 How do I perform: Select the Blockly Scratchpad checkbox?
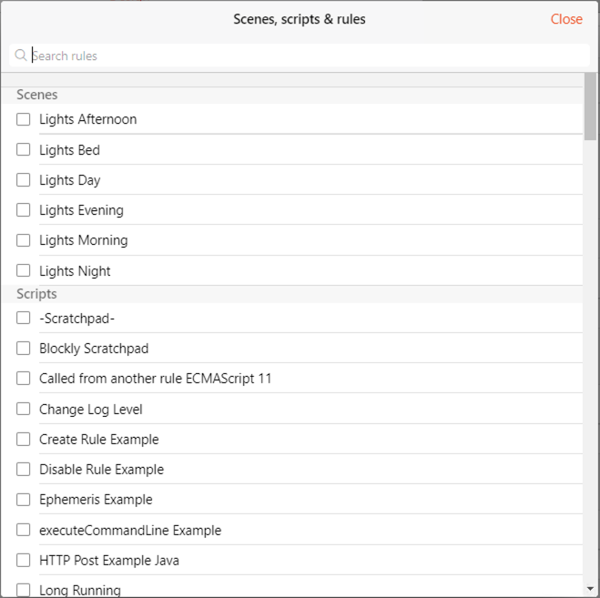(24, 349)
